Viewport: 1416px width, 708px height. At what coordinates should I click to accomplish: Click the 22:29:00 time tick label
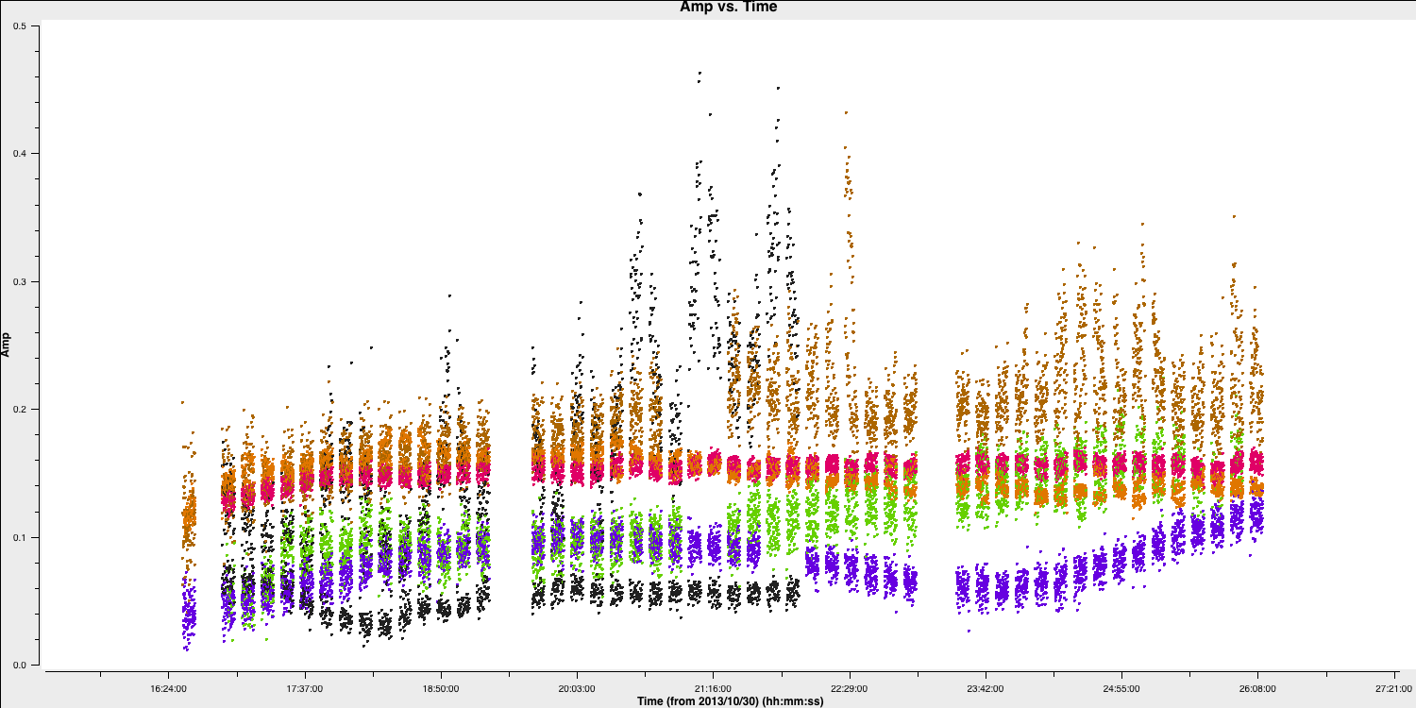tap(850, 688)
